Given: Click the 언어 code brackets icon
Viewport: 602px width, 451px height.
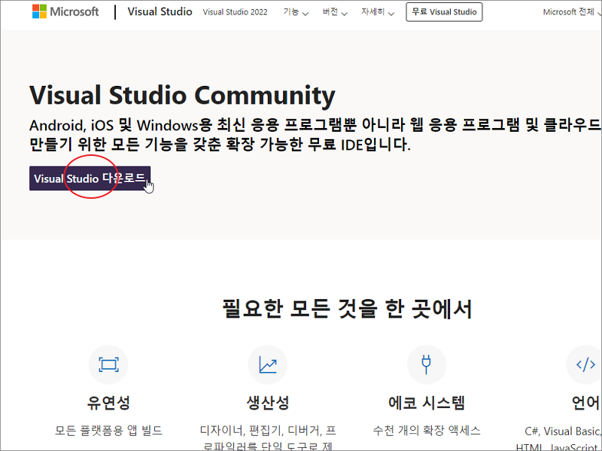Looking at the screenshot, I should [x=585, y=365].
